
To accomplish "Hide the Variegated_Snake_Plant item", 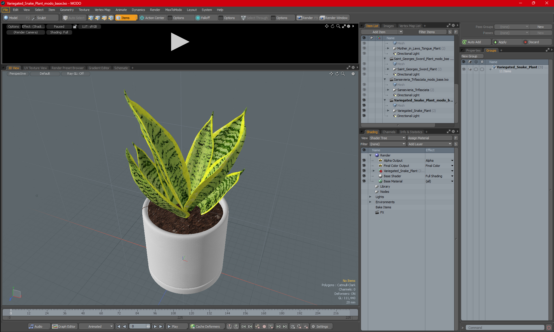I will 364,111.
